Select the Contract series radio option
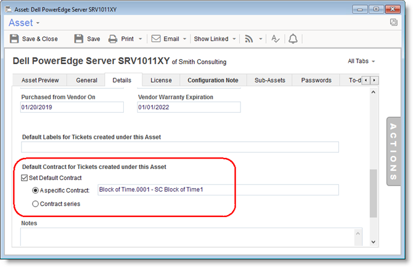 coord(35,203)
